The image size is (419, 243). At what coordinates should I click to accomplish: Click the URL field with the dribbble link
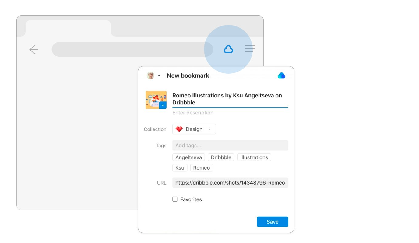point(230,183)
